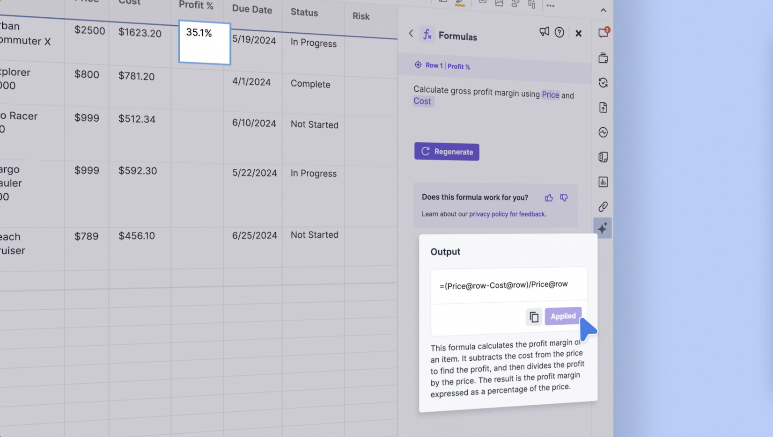The width and height of the screenshot is (773, 437).
Task: Give thumbs down for the formula
Action: tap(564, 198)
